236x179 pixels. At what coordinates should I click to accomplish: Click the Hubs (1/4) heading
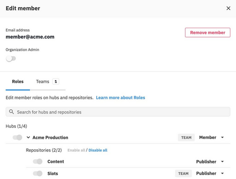(17, 126)
